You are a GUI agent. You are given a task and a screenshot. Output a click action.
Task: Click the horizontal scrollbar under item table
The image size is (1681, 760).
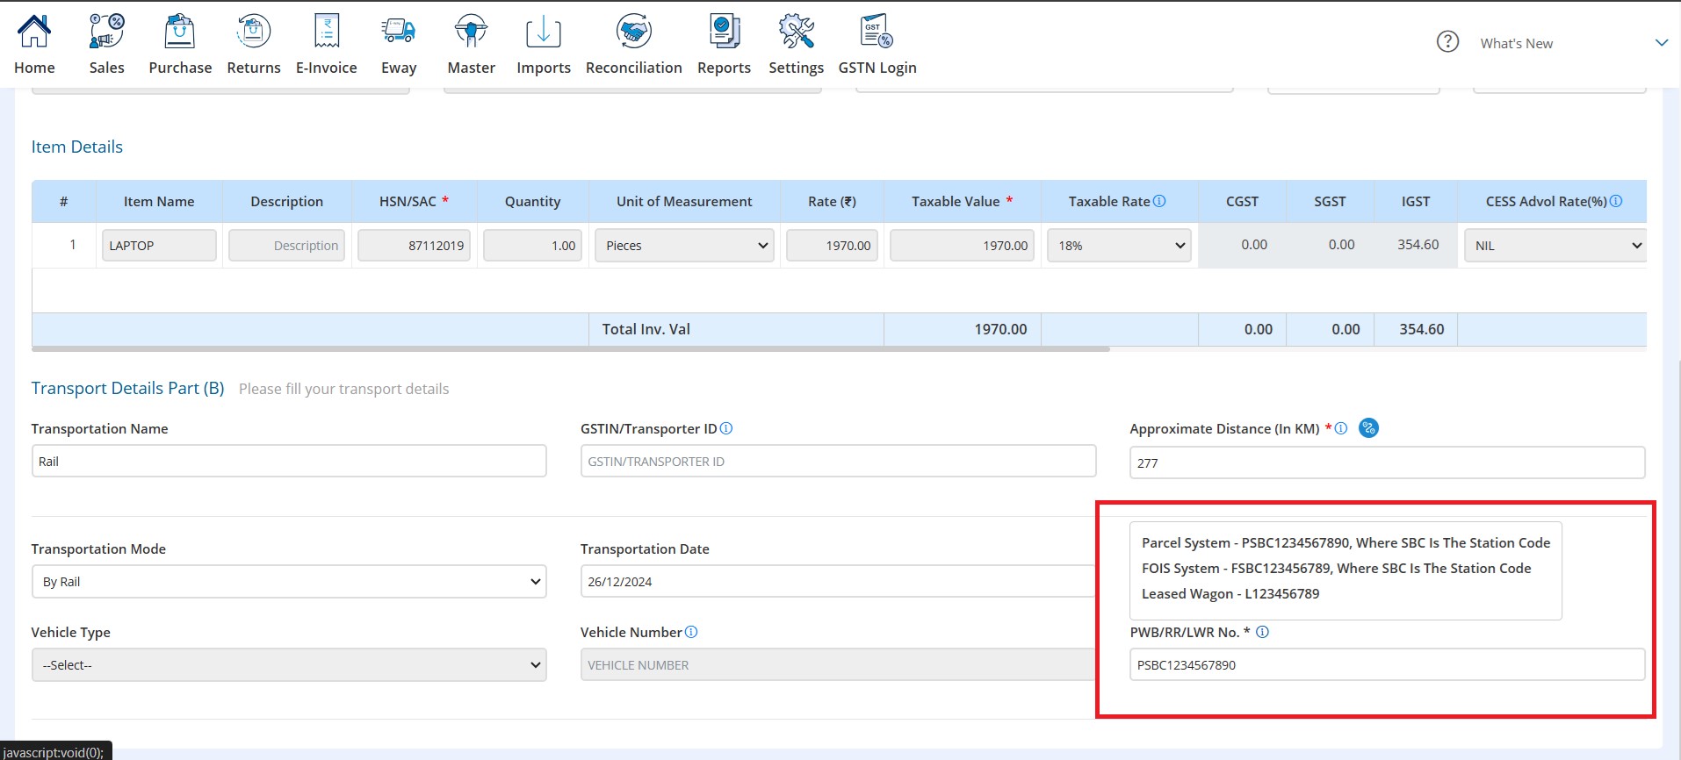click(x=571, y=348)
